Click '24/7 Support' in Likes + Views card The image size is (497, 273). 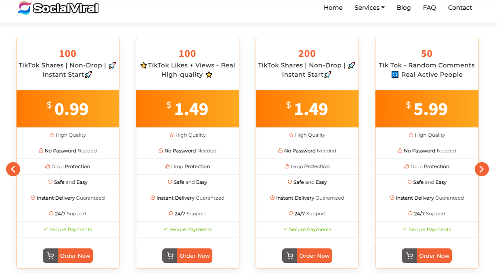(190, 214)
